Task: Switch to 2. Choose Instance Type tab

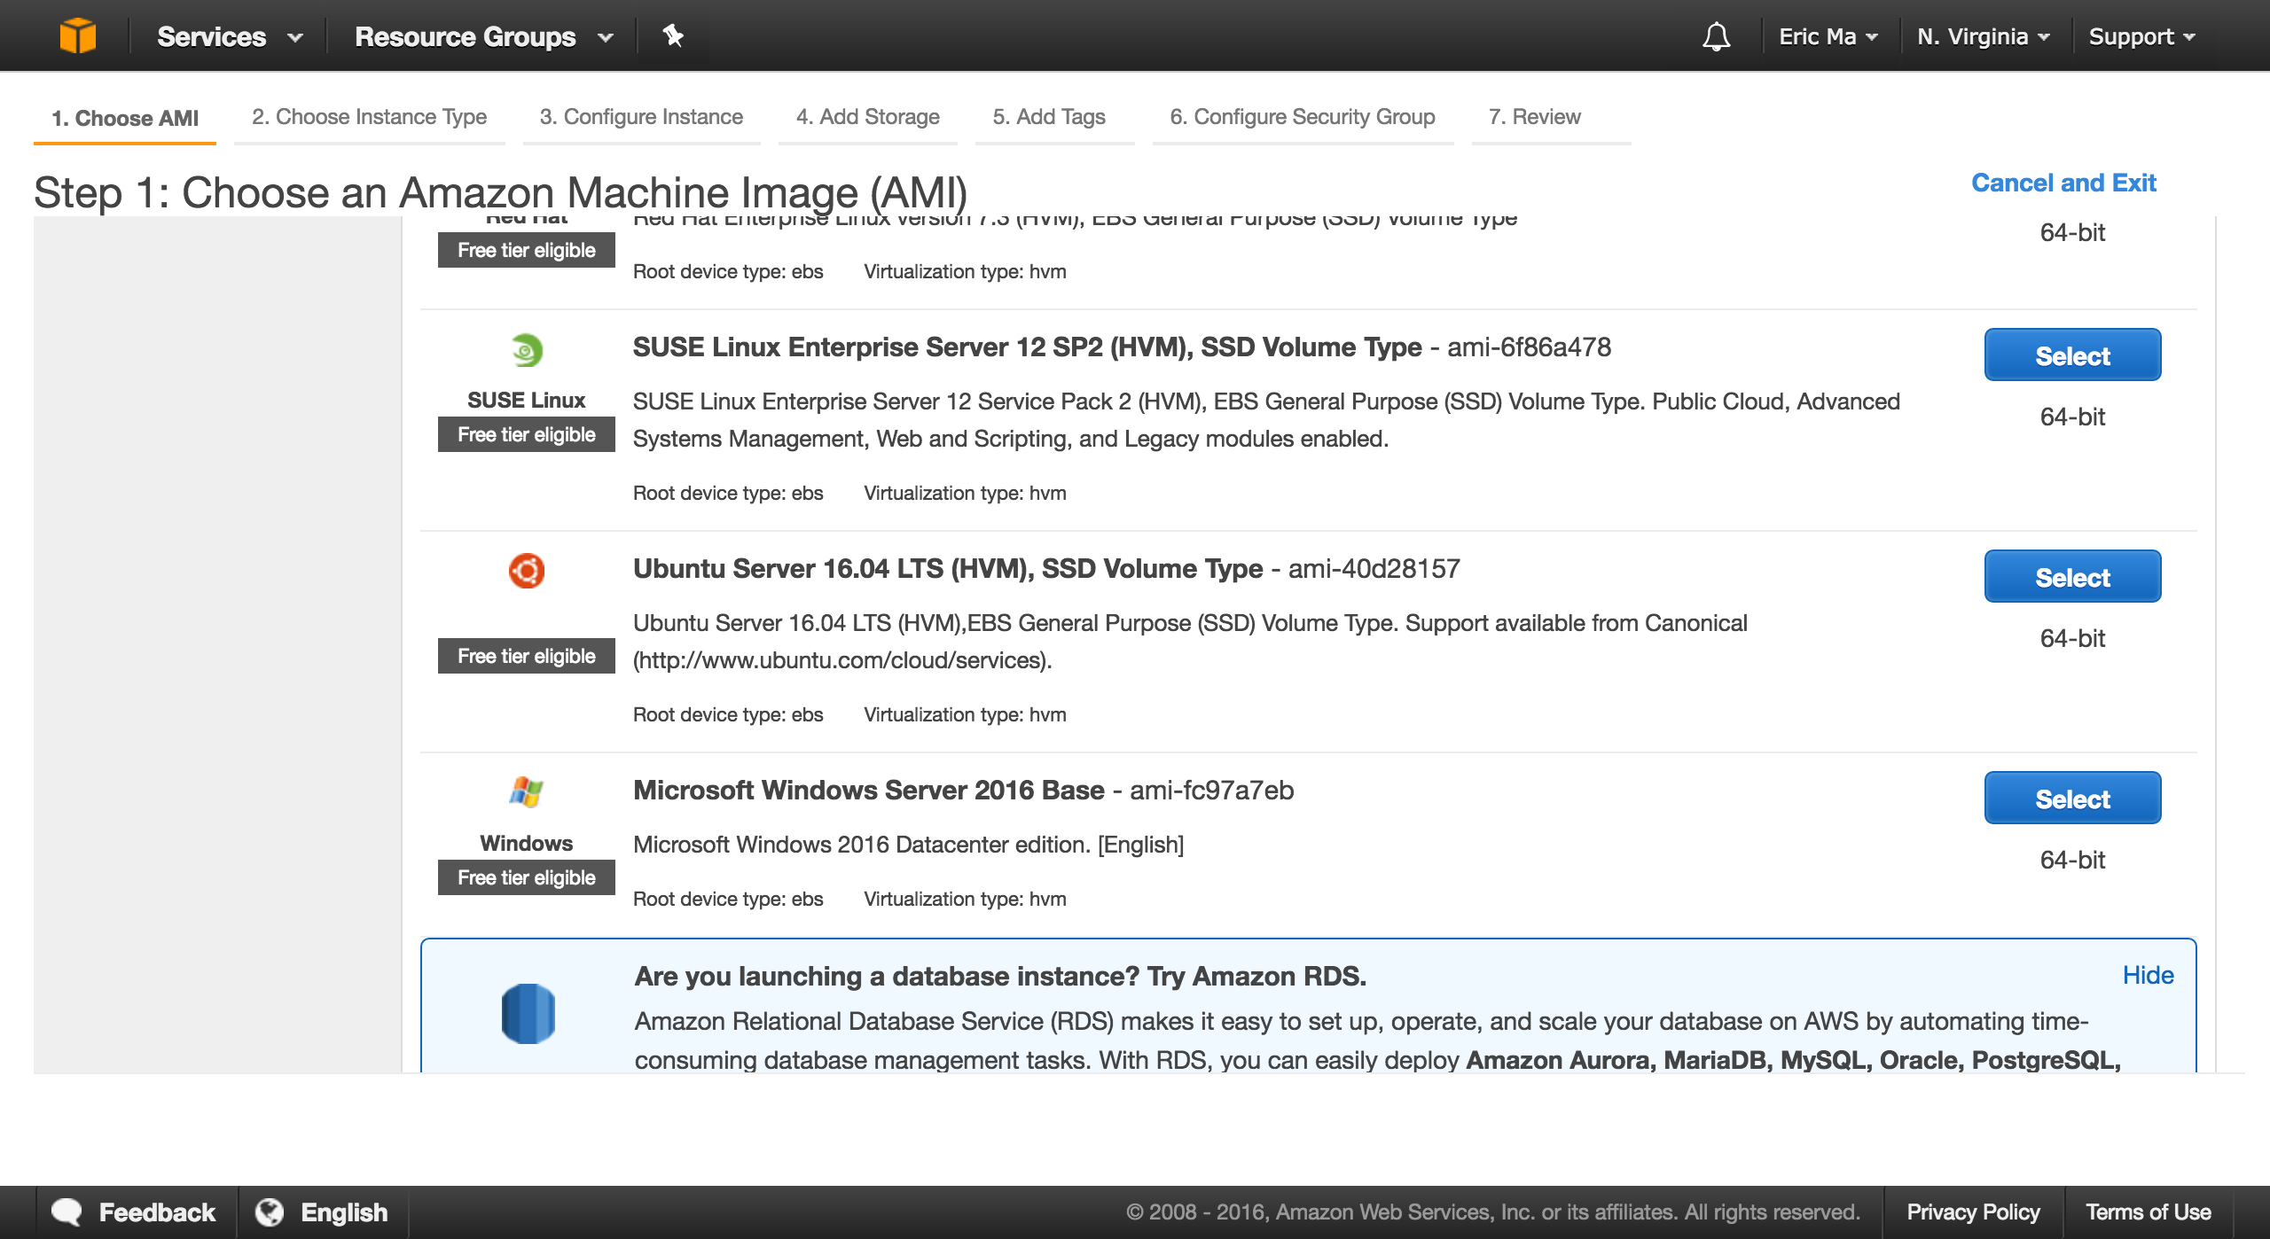Action: pyautogui.click(x=369, y=117)
